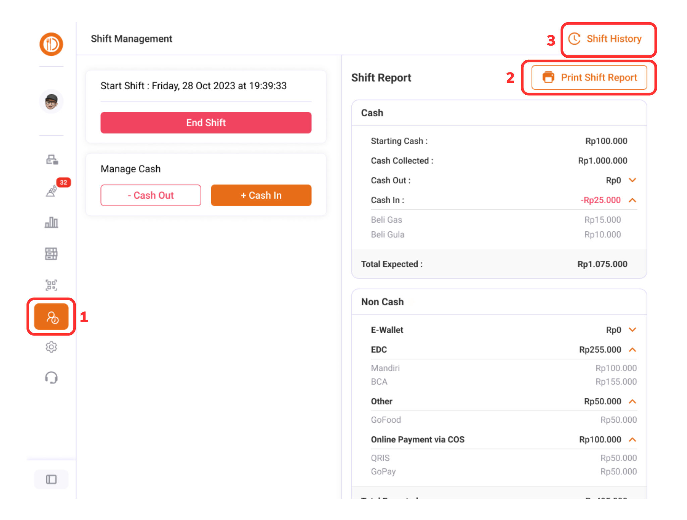This screenshot has height=520, width=687.
Task: Open the orders icon with 32 badge
Action: 51,191
